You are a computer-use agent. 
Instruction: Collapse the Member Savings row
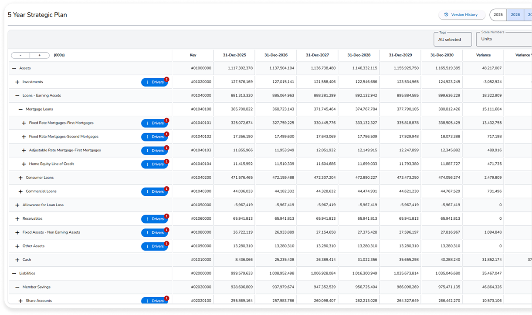(17, 287)
